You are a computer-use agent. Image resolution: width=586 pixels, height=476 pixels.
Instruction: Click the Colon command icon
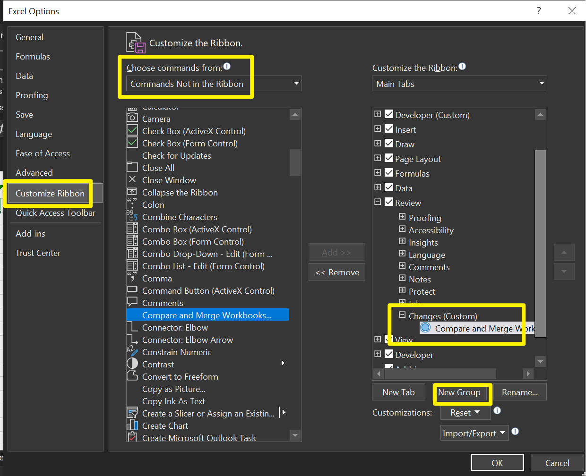(x=132, y=204)
